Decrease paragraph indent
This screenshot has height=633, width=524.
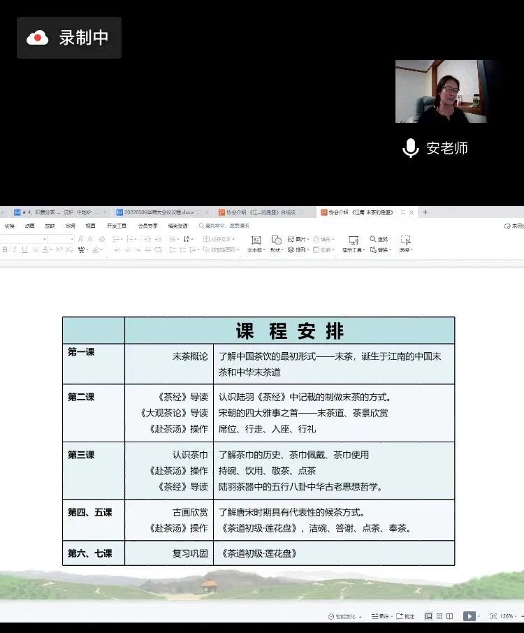[147, 239]
